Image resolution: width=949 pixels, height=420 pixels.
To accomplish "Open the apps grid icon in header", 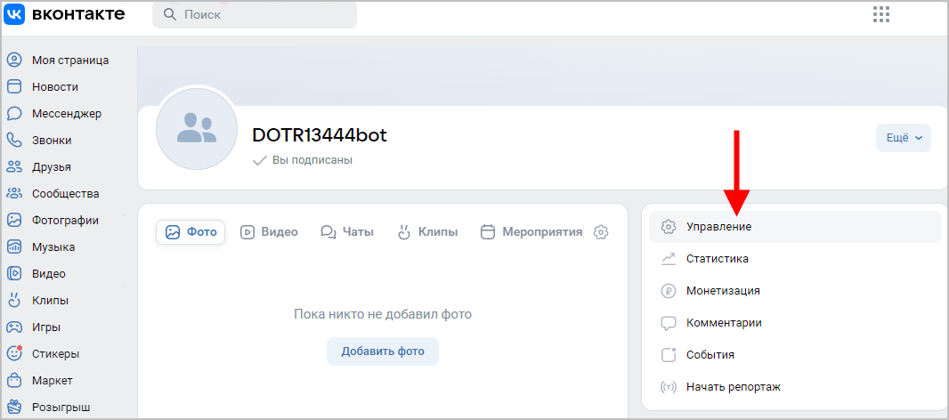I will point(881,14).
